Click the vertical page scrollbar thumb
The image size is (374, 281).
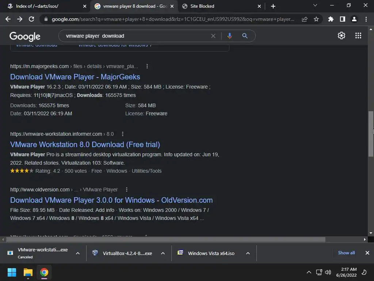pyautogui.click(x=371, y=134)
